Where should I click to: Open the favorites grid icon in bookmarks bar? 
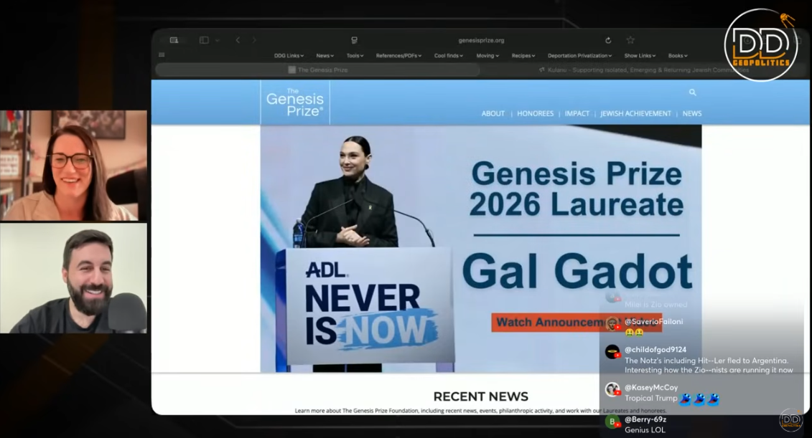(162, 55)
